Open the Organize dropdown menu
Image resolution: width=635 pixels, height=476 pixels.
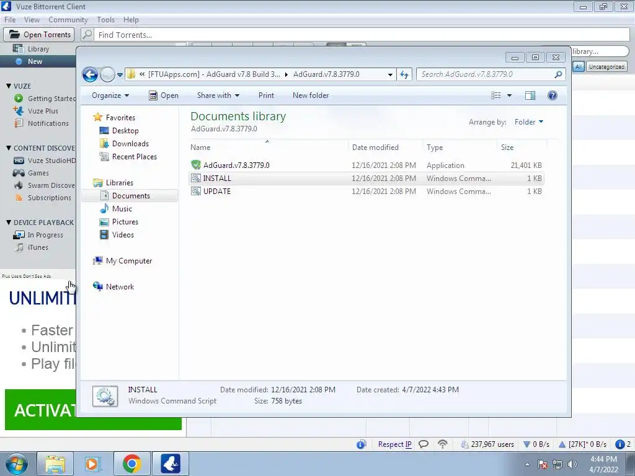110,95
